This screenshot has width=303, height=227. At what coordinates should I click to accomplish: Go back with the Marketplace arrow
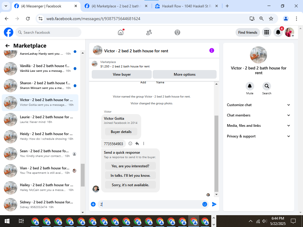click(x=7, y=46)
